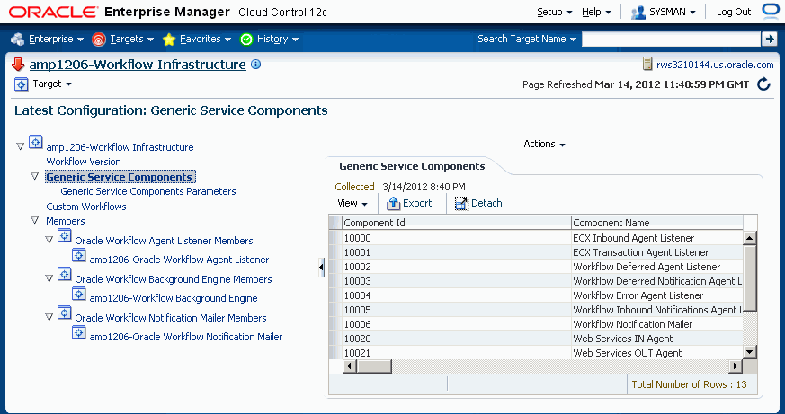Image resolution: width=785 pixels, height=414 pixels.
Task: Click the Targets bullseye icon
Action: [99, 40]
